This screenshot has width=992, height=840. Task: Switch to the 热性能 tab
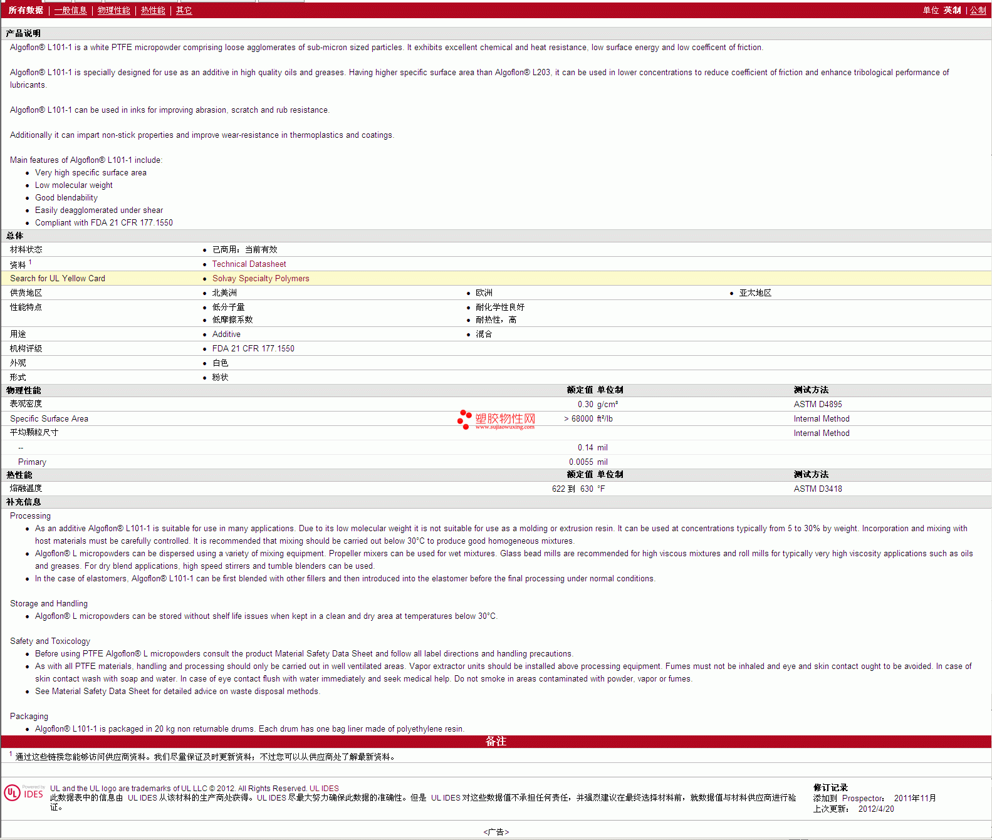point(153,10)
